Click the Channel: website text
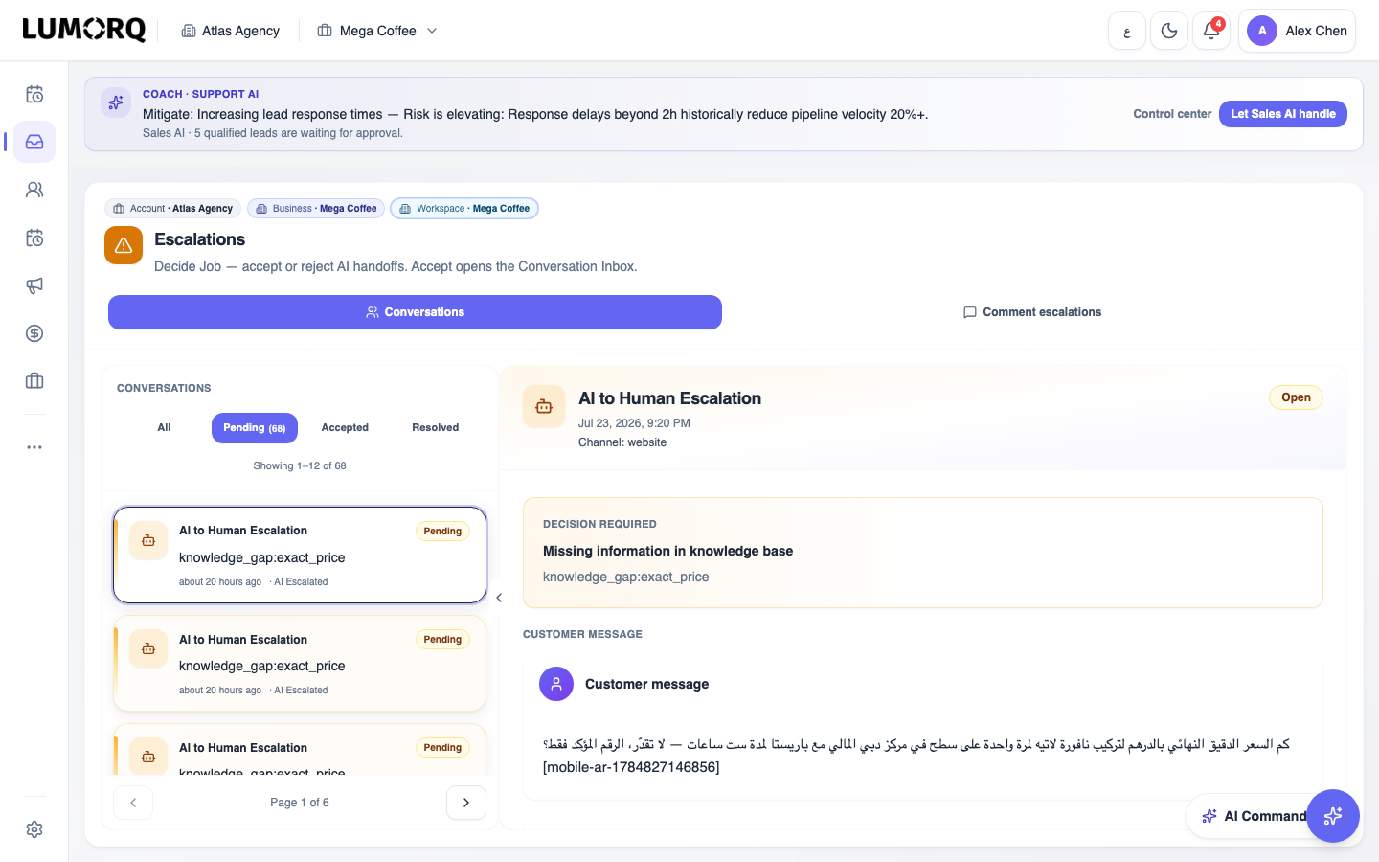1379x862 pixels. point(622,442)
